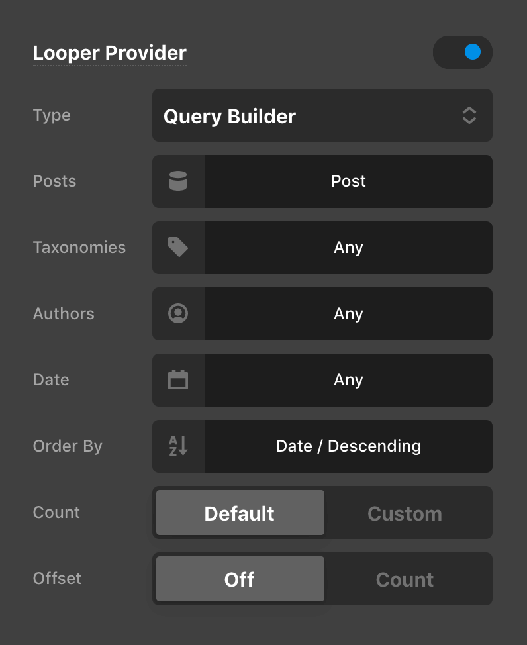The image size is (527, 645).
Task: Click the Order By A-Z sort icon
Action: pos(178,446)
